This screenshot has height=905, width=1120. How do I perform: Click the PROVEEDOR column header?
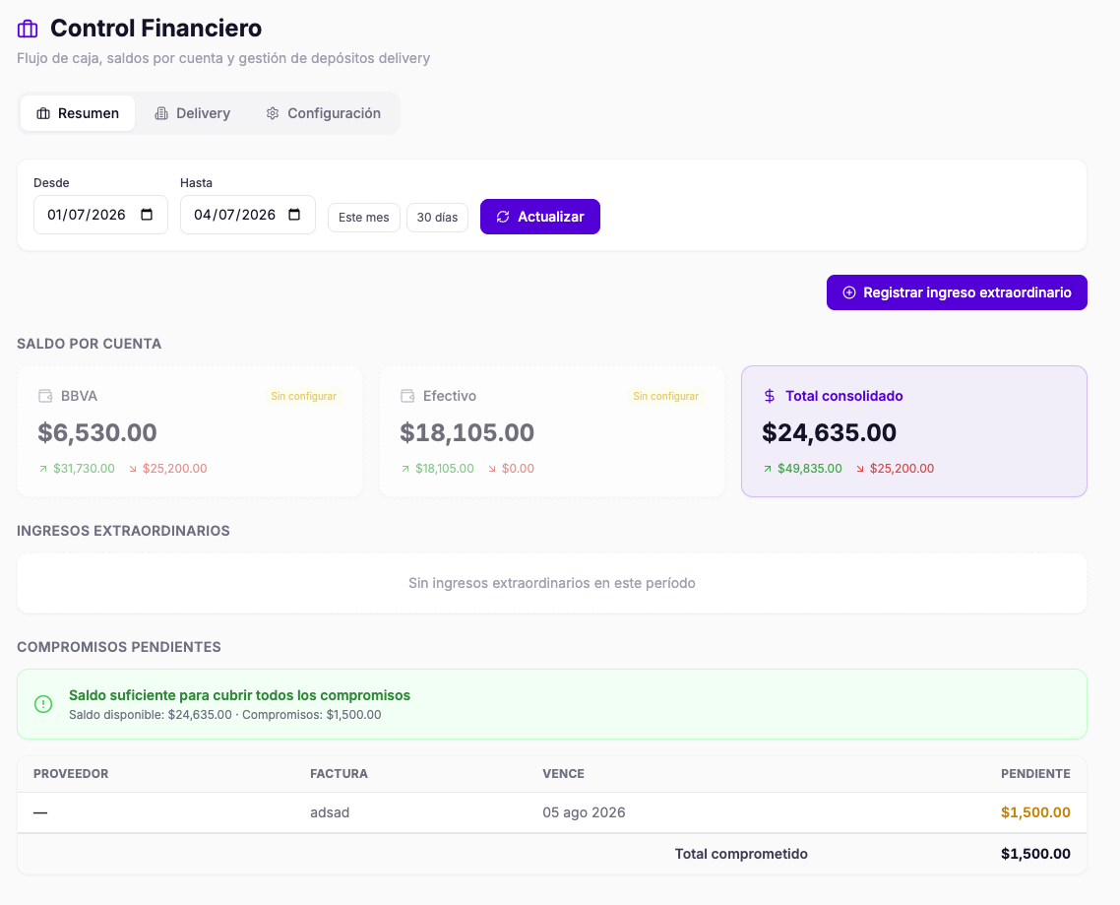[71, 773]
